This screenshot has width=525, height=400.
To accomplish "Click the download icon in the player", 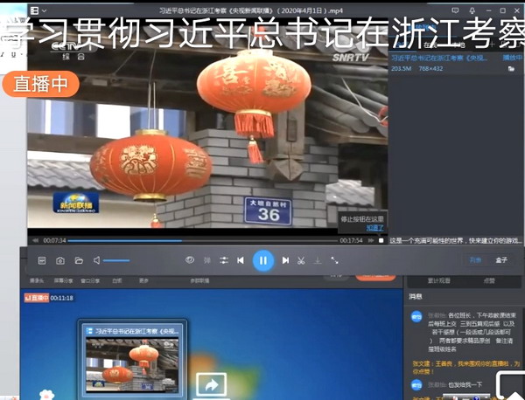I will pyautogui.click(x=317, y=260).
